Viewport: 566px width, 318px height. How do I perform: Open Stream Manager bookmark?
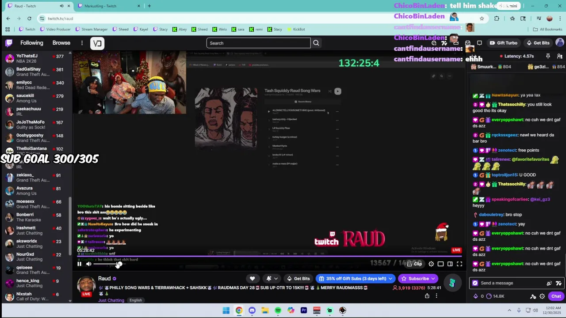tap(92, 29)
